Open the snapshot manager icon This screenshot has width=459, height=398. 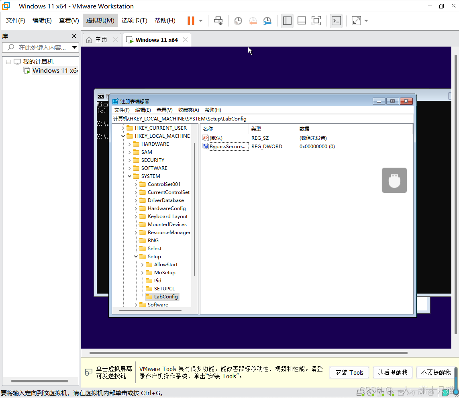coord(267,21)
